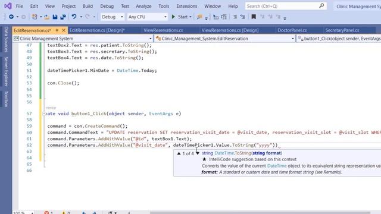Click the Save All icon
The image size is (381, 214).
click(63, 17)
